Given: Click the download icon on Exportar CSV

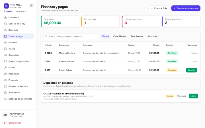Looking at the screenshot, I should pyautogui.click(x=152, y=8).
